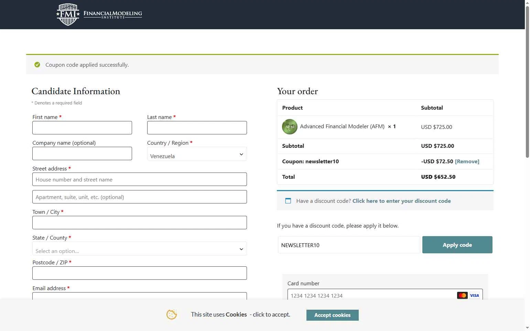
Task: Click the scrollbar down arrow
Action: [527, 328]
